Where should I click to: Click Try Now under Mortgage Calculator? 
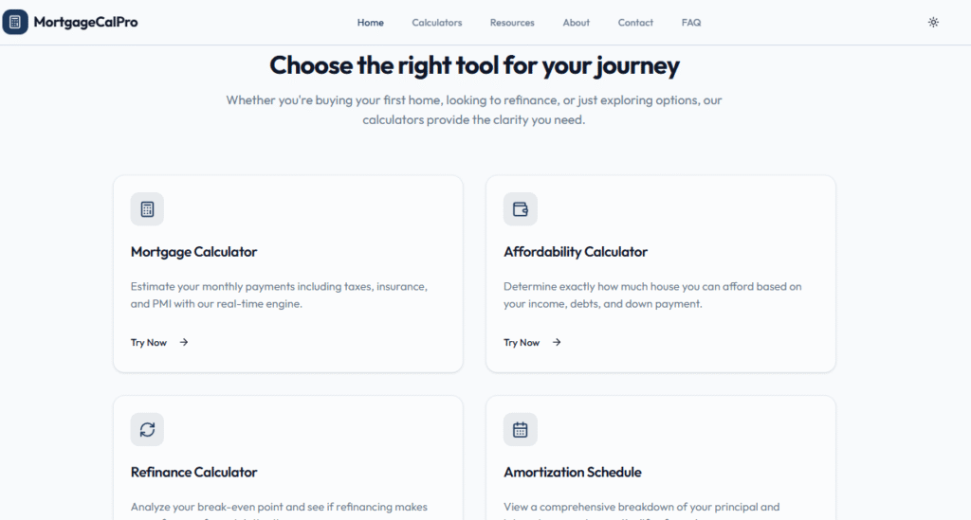tap(149, 343)
